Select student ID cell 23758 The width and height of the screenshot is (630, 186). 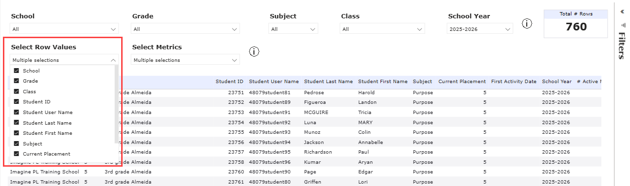click(236, 162)
